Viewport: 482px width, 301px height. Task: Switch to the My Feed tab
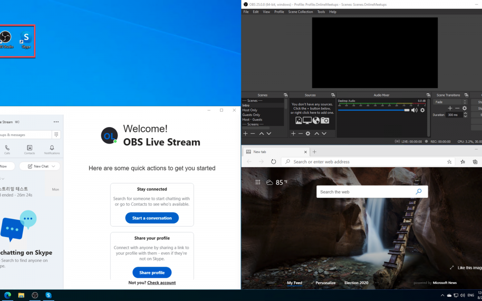295,283
